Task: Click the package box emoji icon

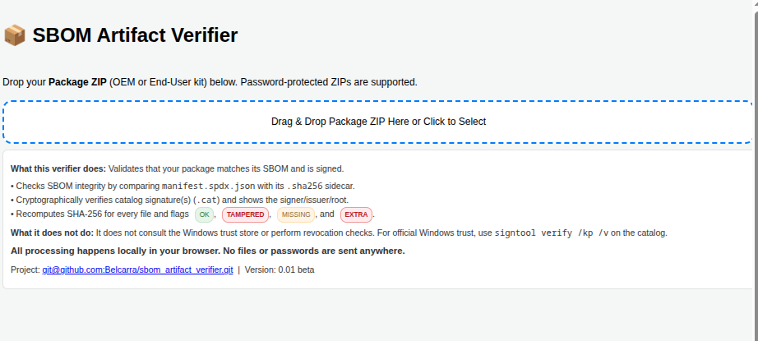Action: (15, 35)
